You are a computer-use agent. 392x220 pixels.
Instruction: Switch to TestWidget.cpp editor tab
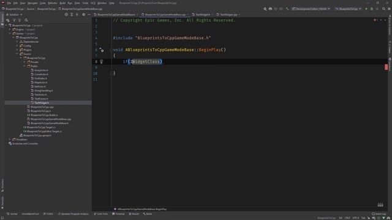pos(228,15)
